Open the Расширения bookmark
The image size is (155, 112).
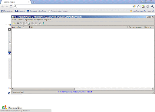click(7, 11)
